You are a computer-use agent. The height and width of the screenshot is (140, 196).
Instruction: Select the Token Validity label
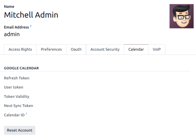click(x=17, y=96)
